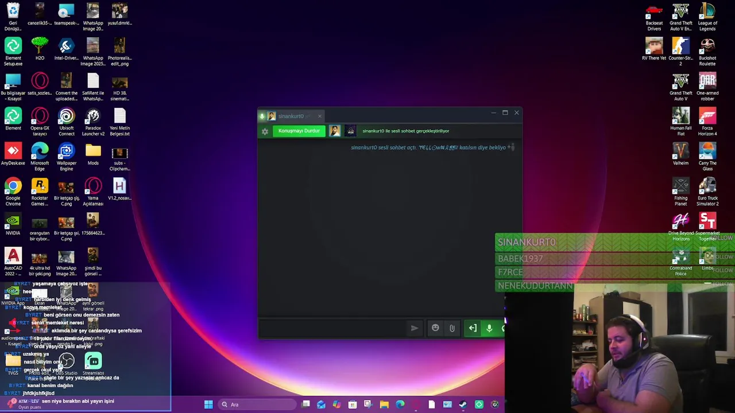
Task: Open SafiRent ile WhatsApp document
Action: pyautogui.click(x=93, y=87)
